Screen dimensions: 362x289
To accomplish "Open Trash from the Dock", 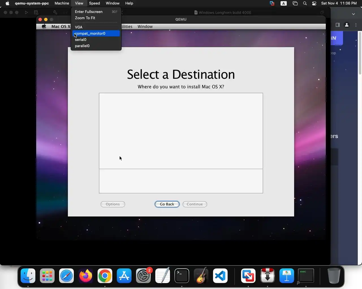I will pyautogui.click(x=334, y=276).
